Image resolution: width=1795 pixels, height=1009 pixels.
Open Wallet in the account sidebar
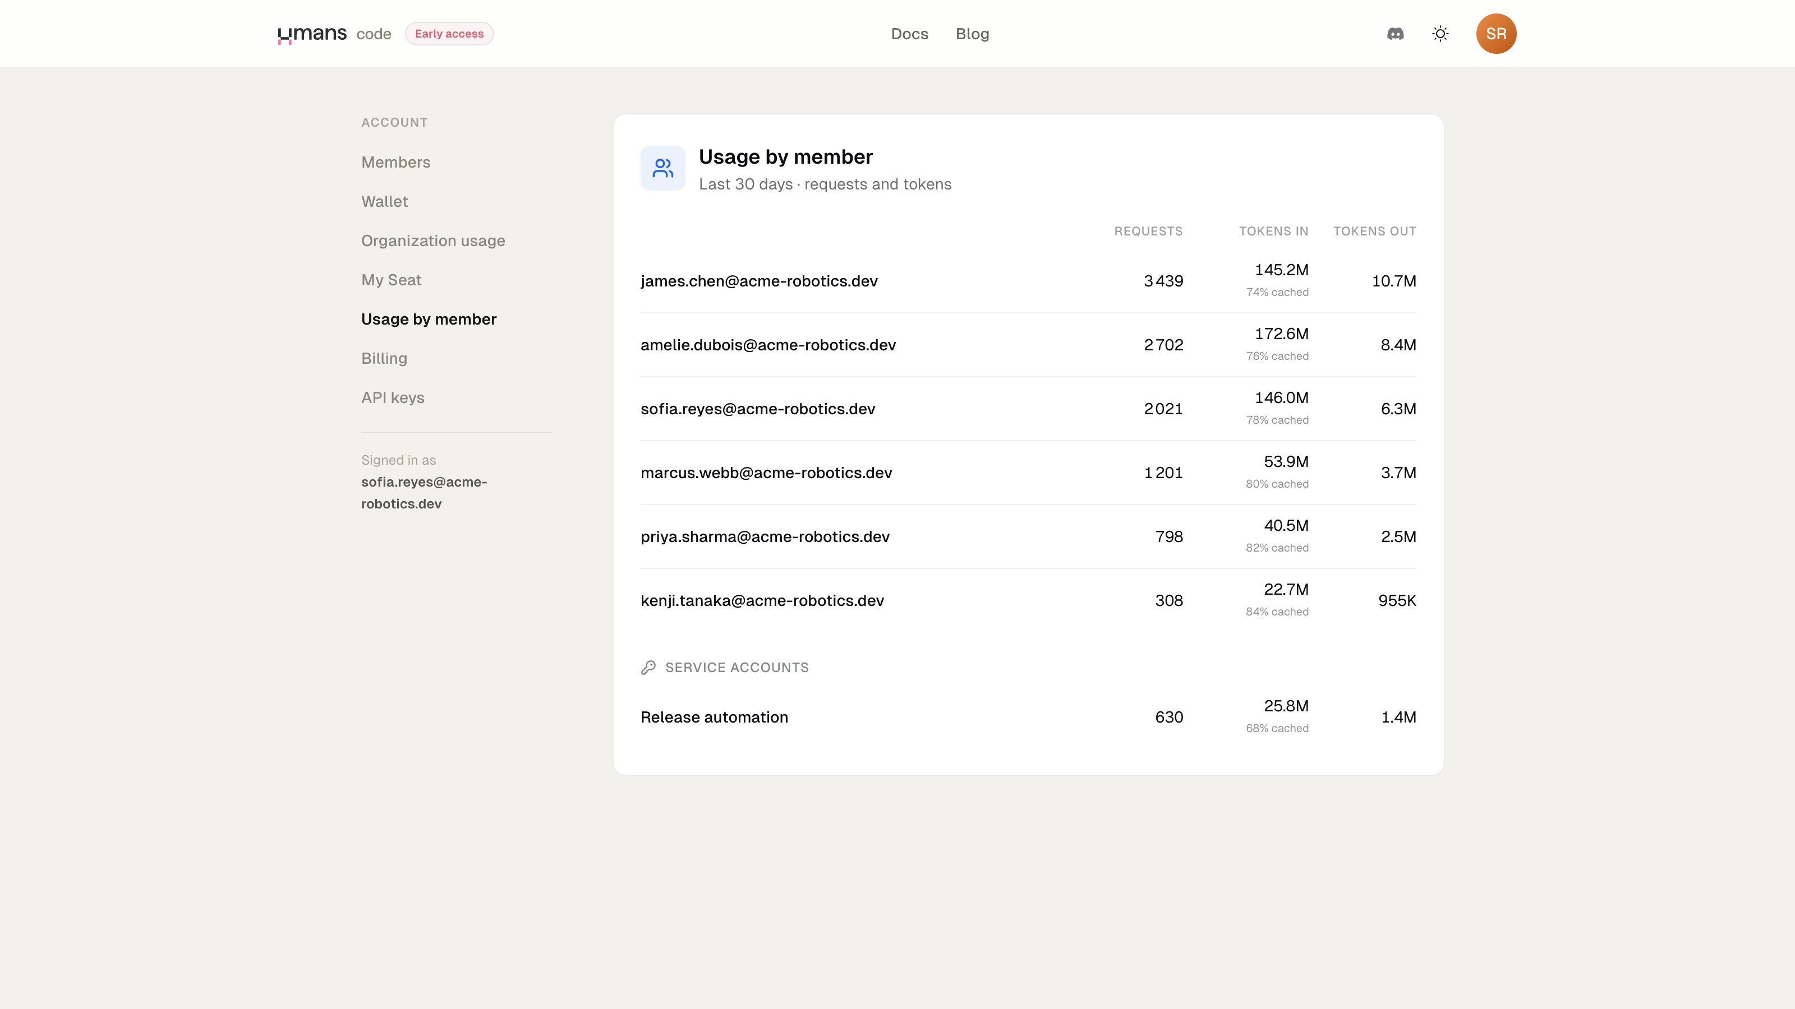pos(384,201)
